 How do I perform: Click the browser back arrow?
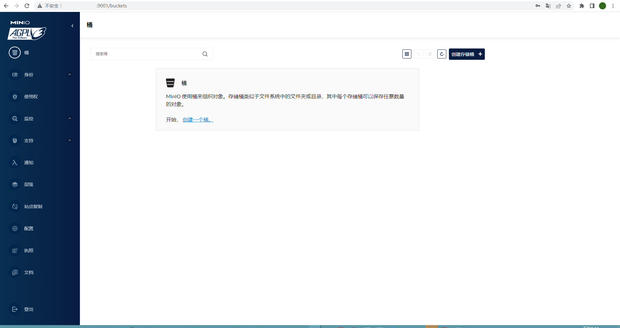click(6, 6)
